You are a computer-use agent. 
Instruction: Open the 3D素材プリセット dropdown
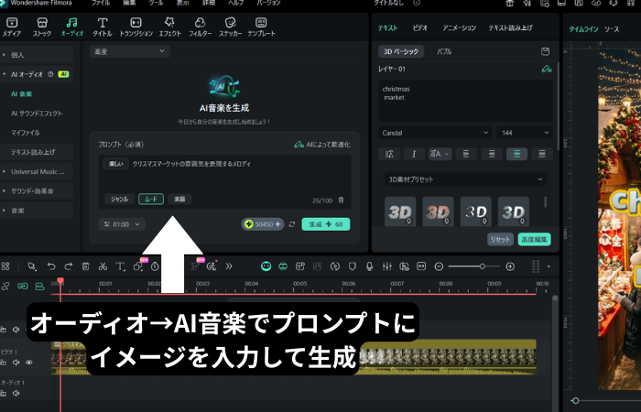(x=465, y=179)
